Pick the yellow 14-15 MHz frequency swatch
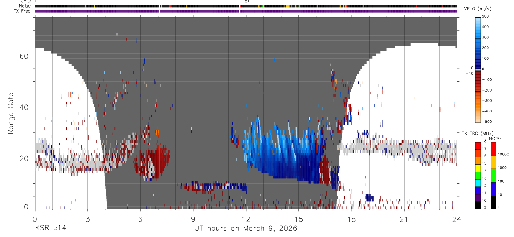Image resolution: width=514 pixels, height=237 pixels. [478, 168]
